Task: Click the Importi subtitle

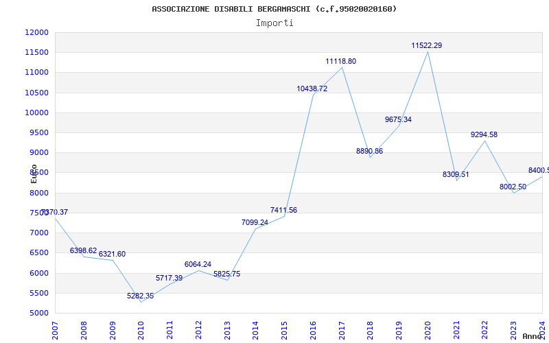Action: 274,23
